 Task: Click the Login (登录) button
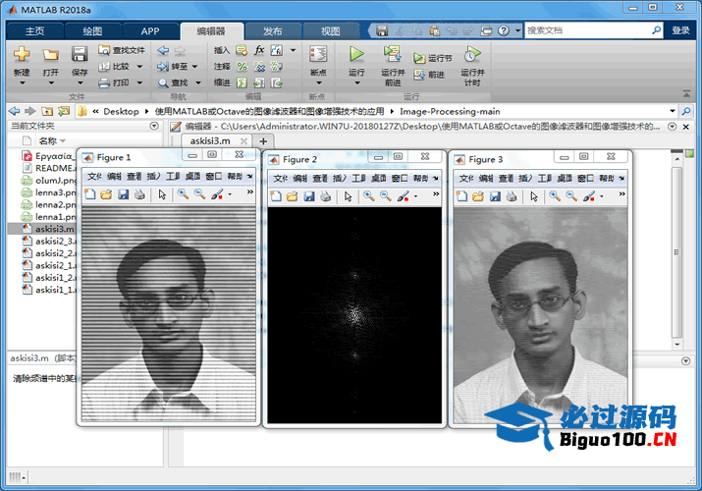(680, 30)
